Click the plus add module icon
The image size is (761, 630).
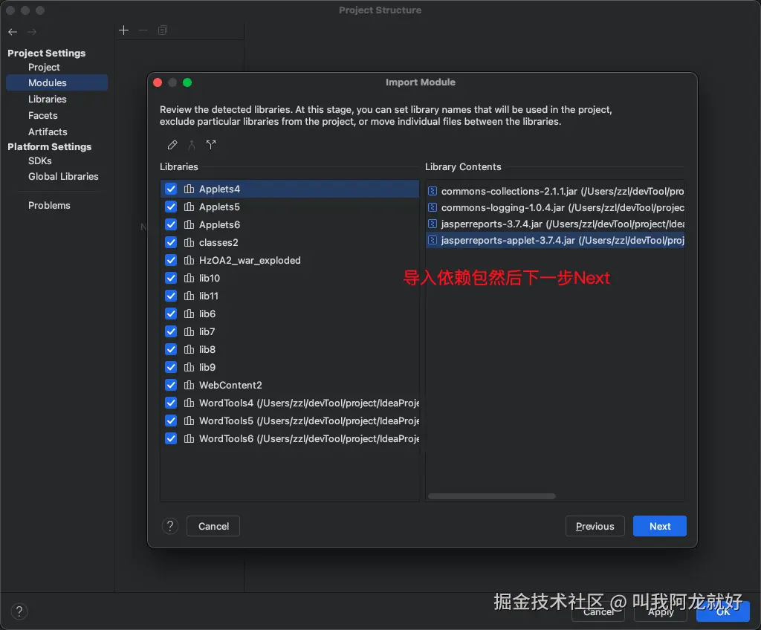pyautogui.click(x=124, y=30)
